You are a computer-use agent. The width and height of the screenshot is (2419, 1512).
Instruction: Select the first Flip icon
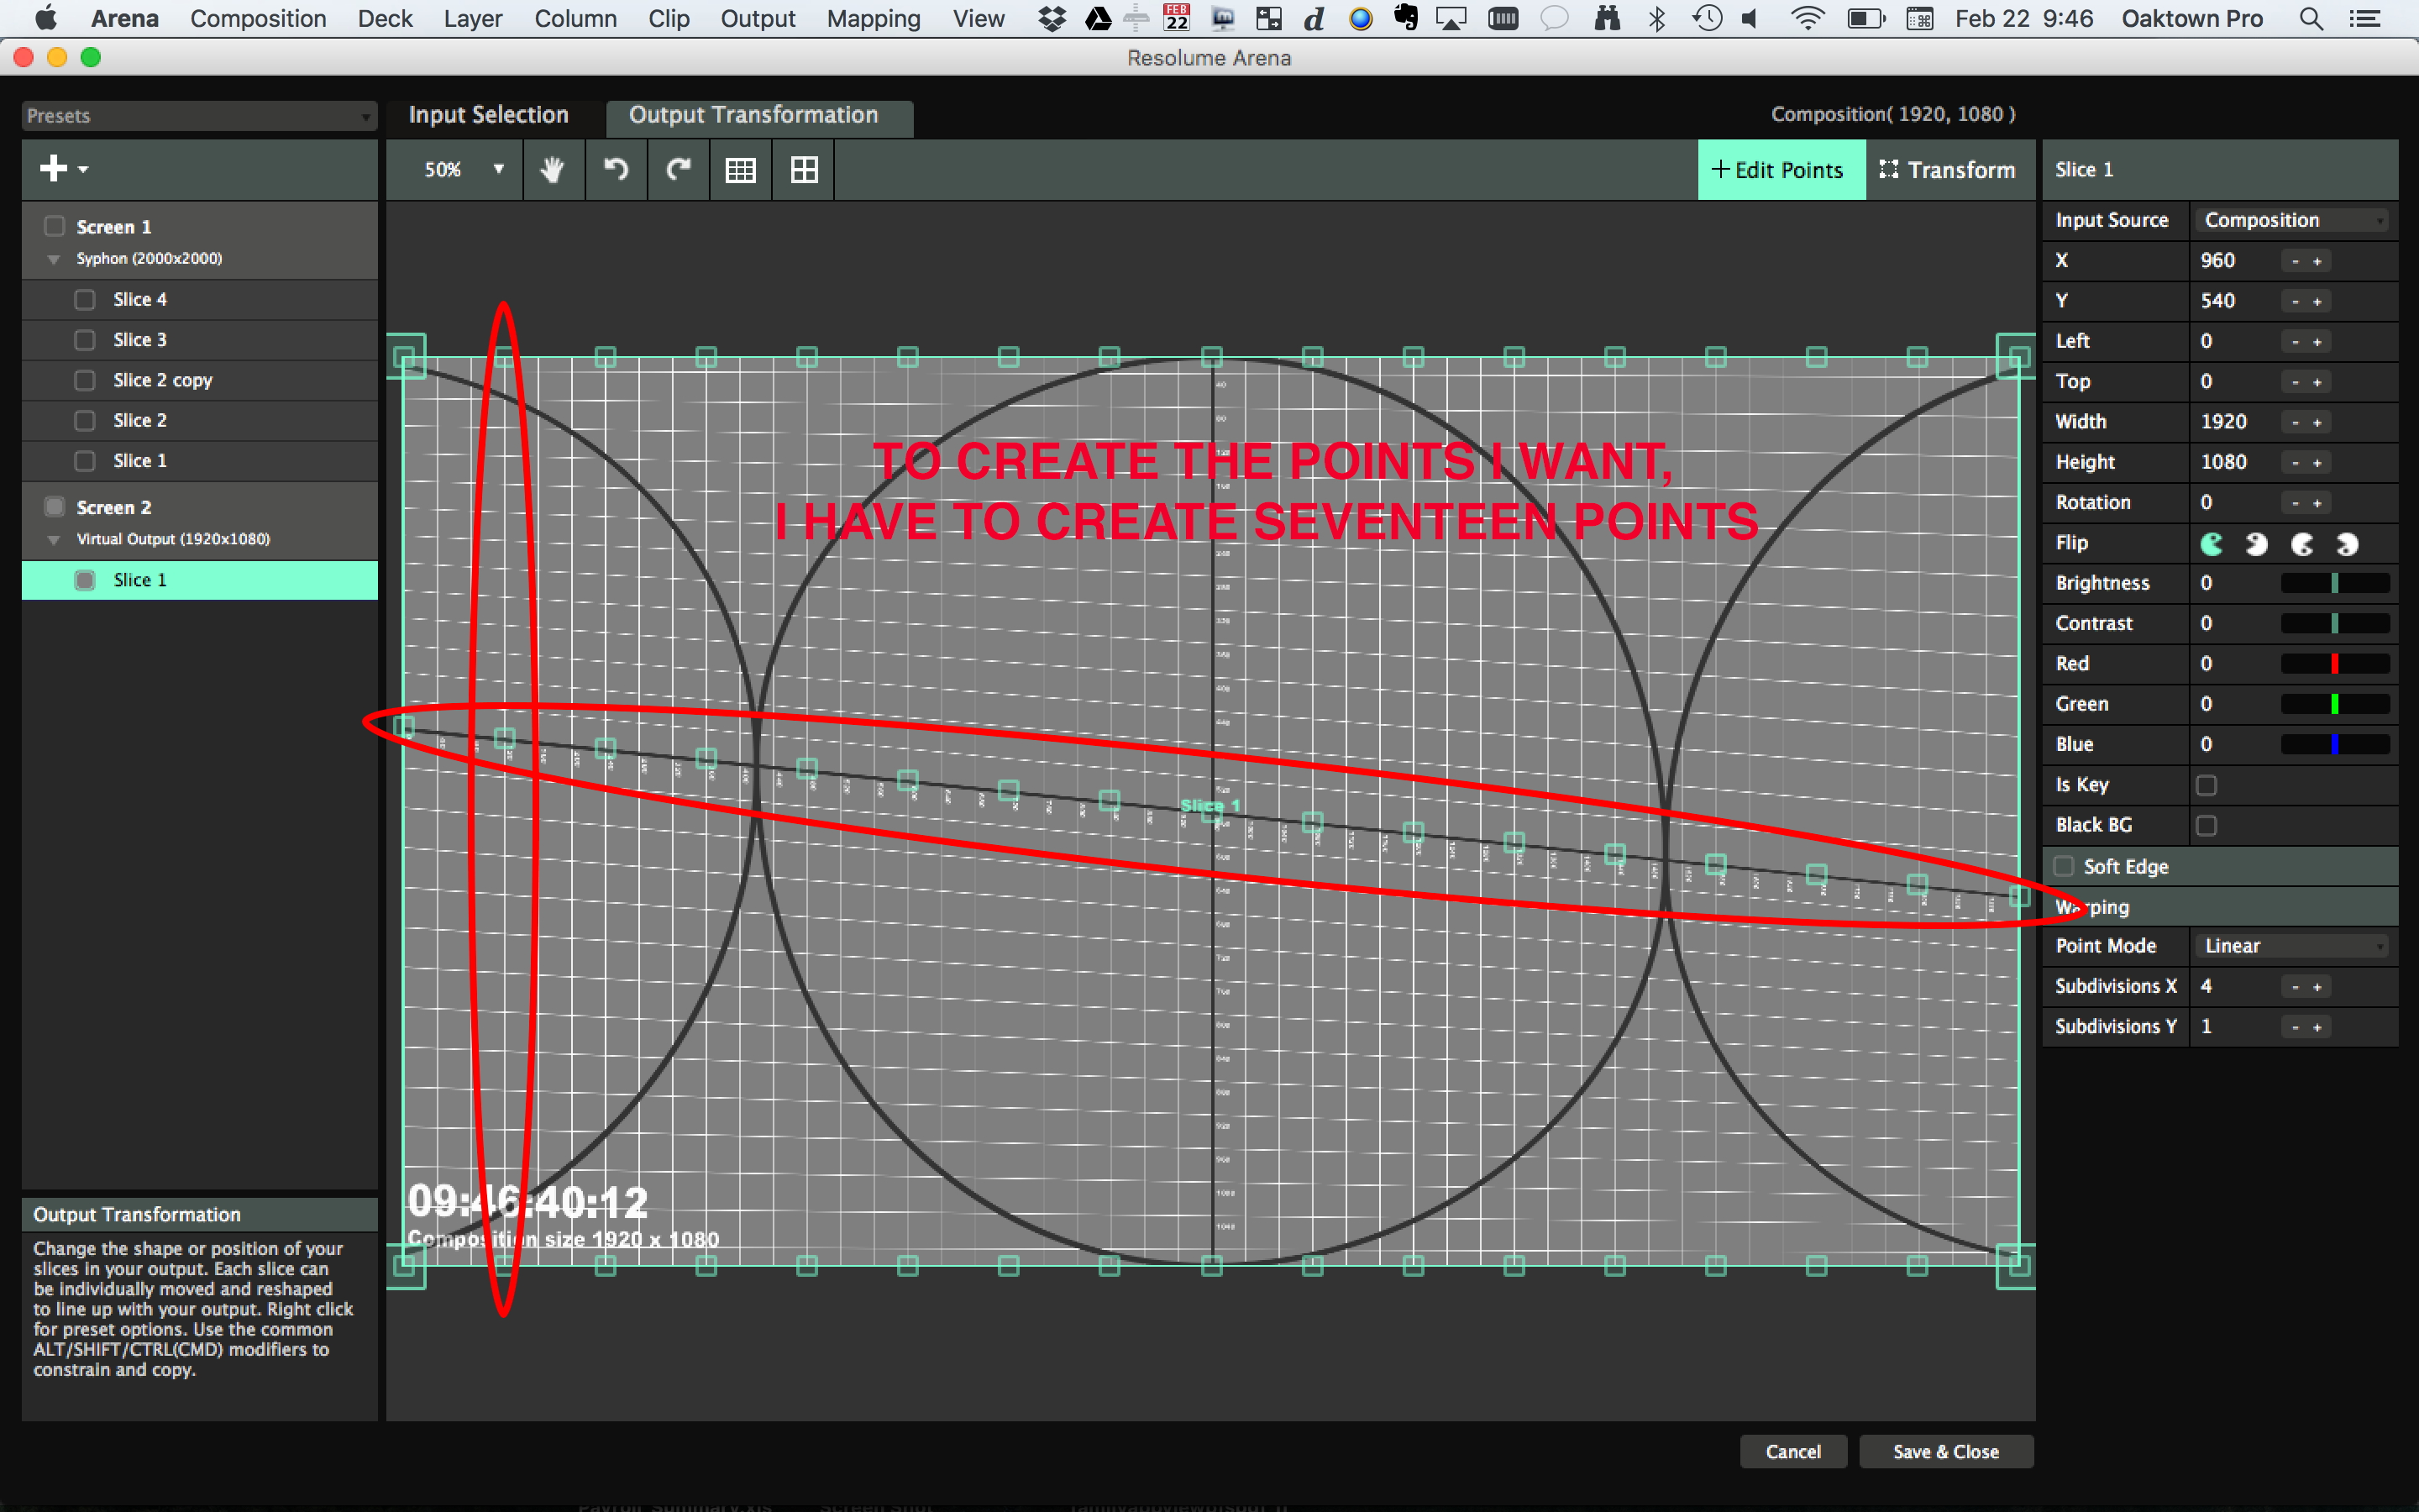[2212, 544]
